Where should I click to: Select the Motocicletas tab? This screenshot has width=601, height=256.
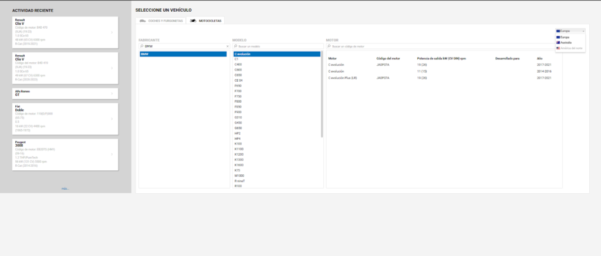pyautogui.click(x=205, y=21)
